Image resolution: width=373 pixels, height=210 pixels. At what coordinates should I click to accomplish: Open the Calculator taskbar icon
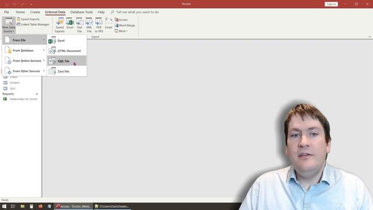coord(31,206)
